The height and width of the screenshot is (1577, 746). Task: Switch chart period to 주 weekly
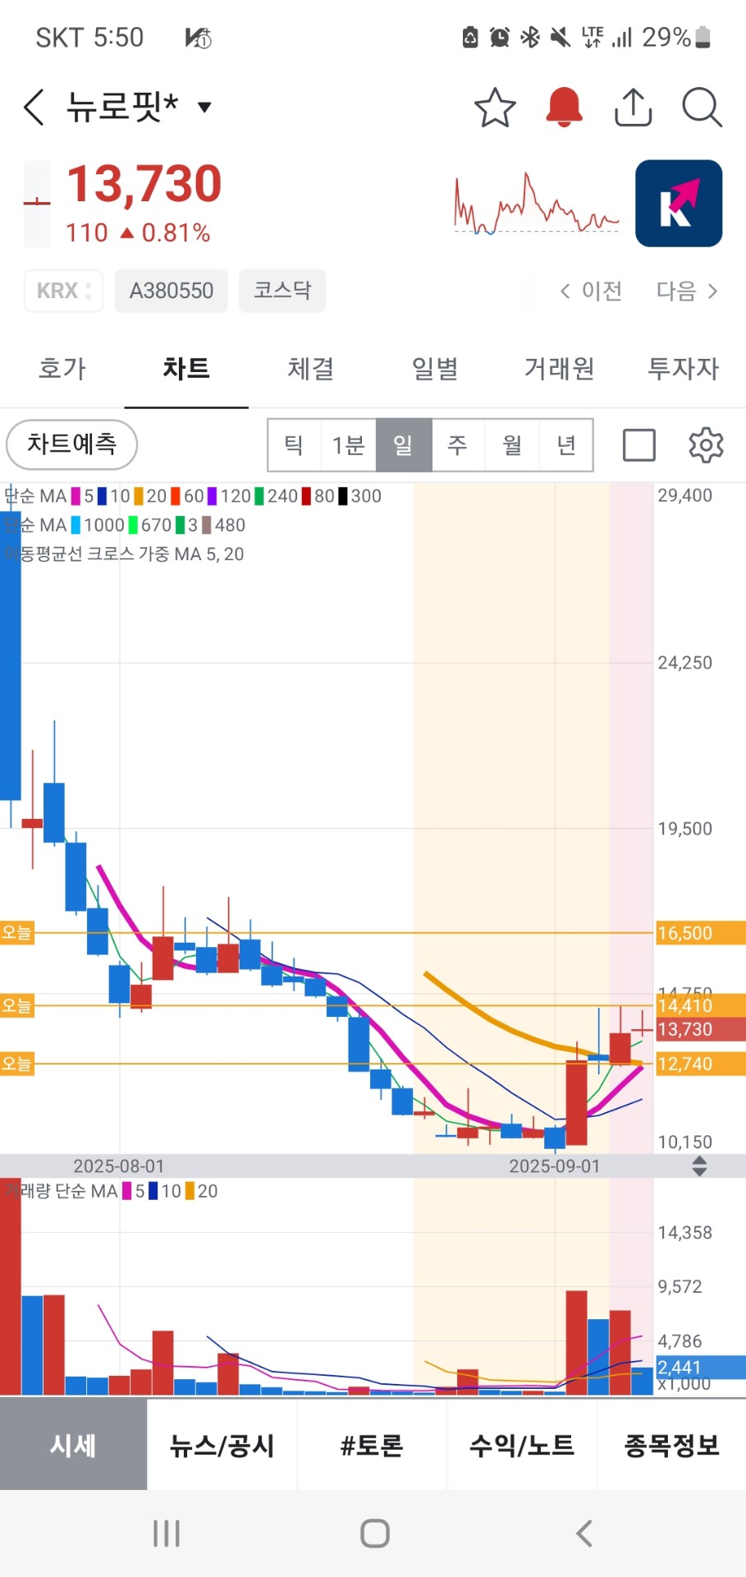pyautogui.click(x=457, y=445)
